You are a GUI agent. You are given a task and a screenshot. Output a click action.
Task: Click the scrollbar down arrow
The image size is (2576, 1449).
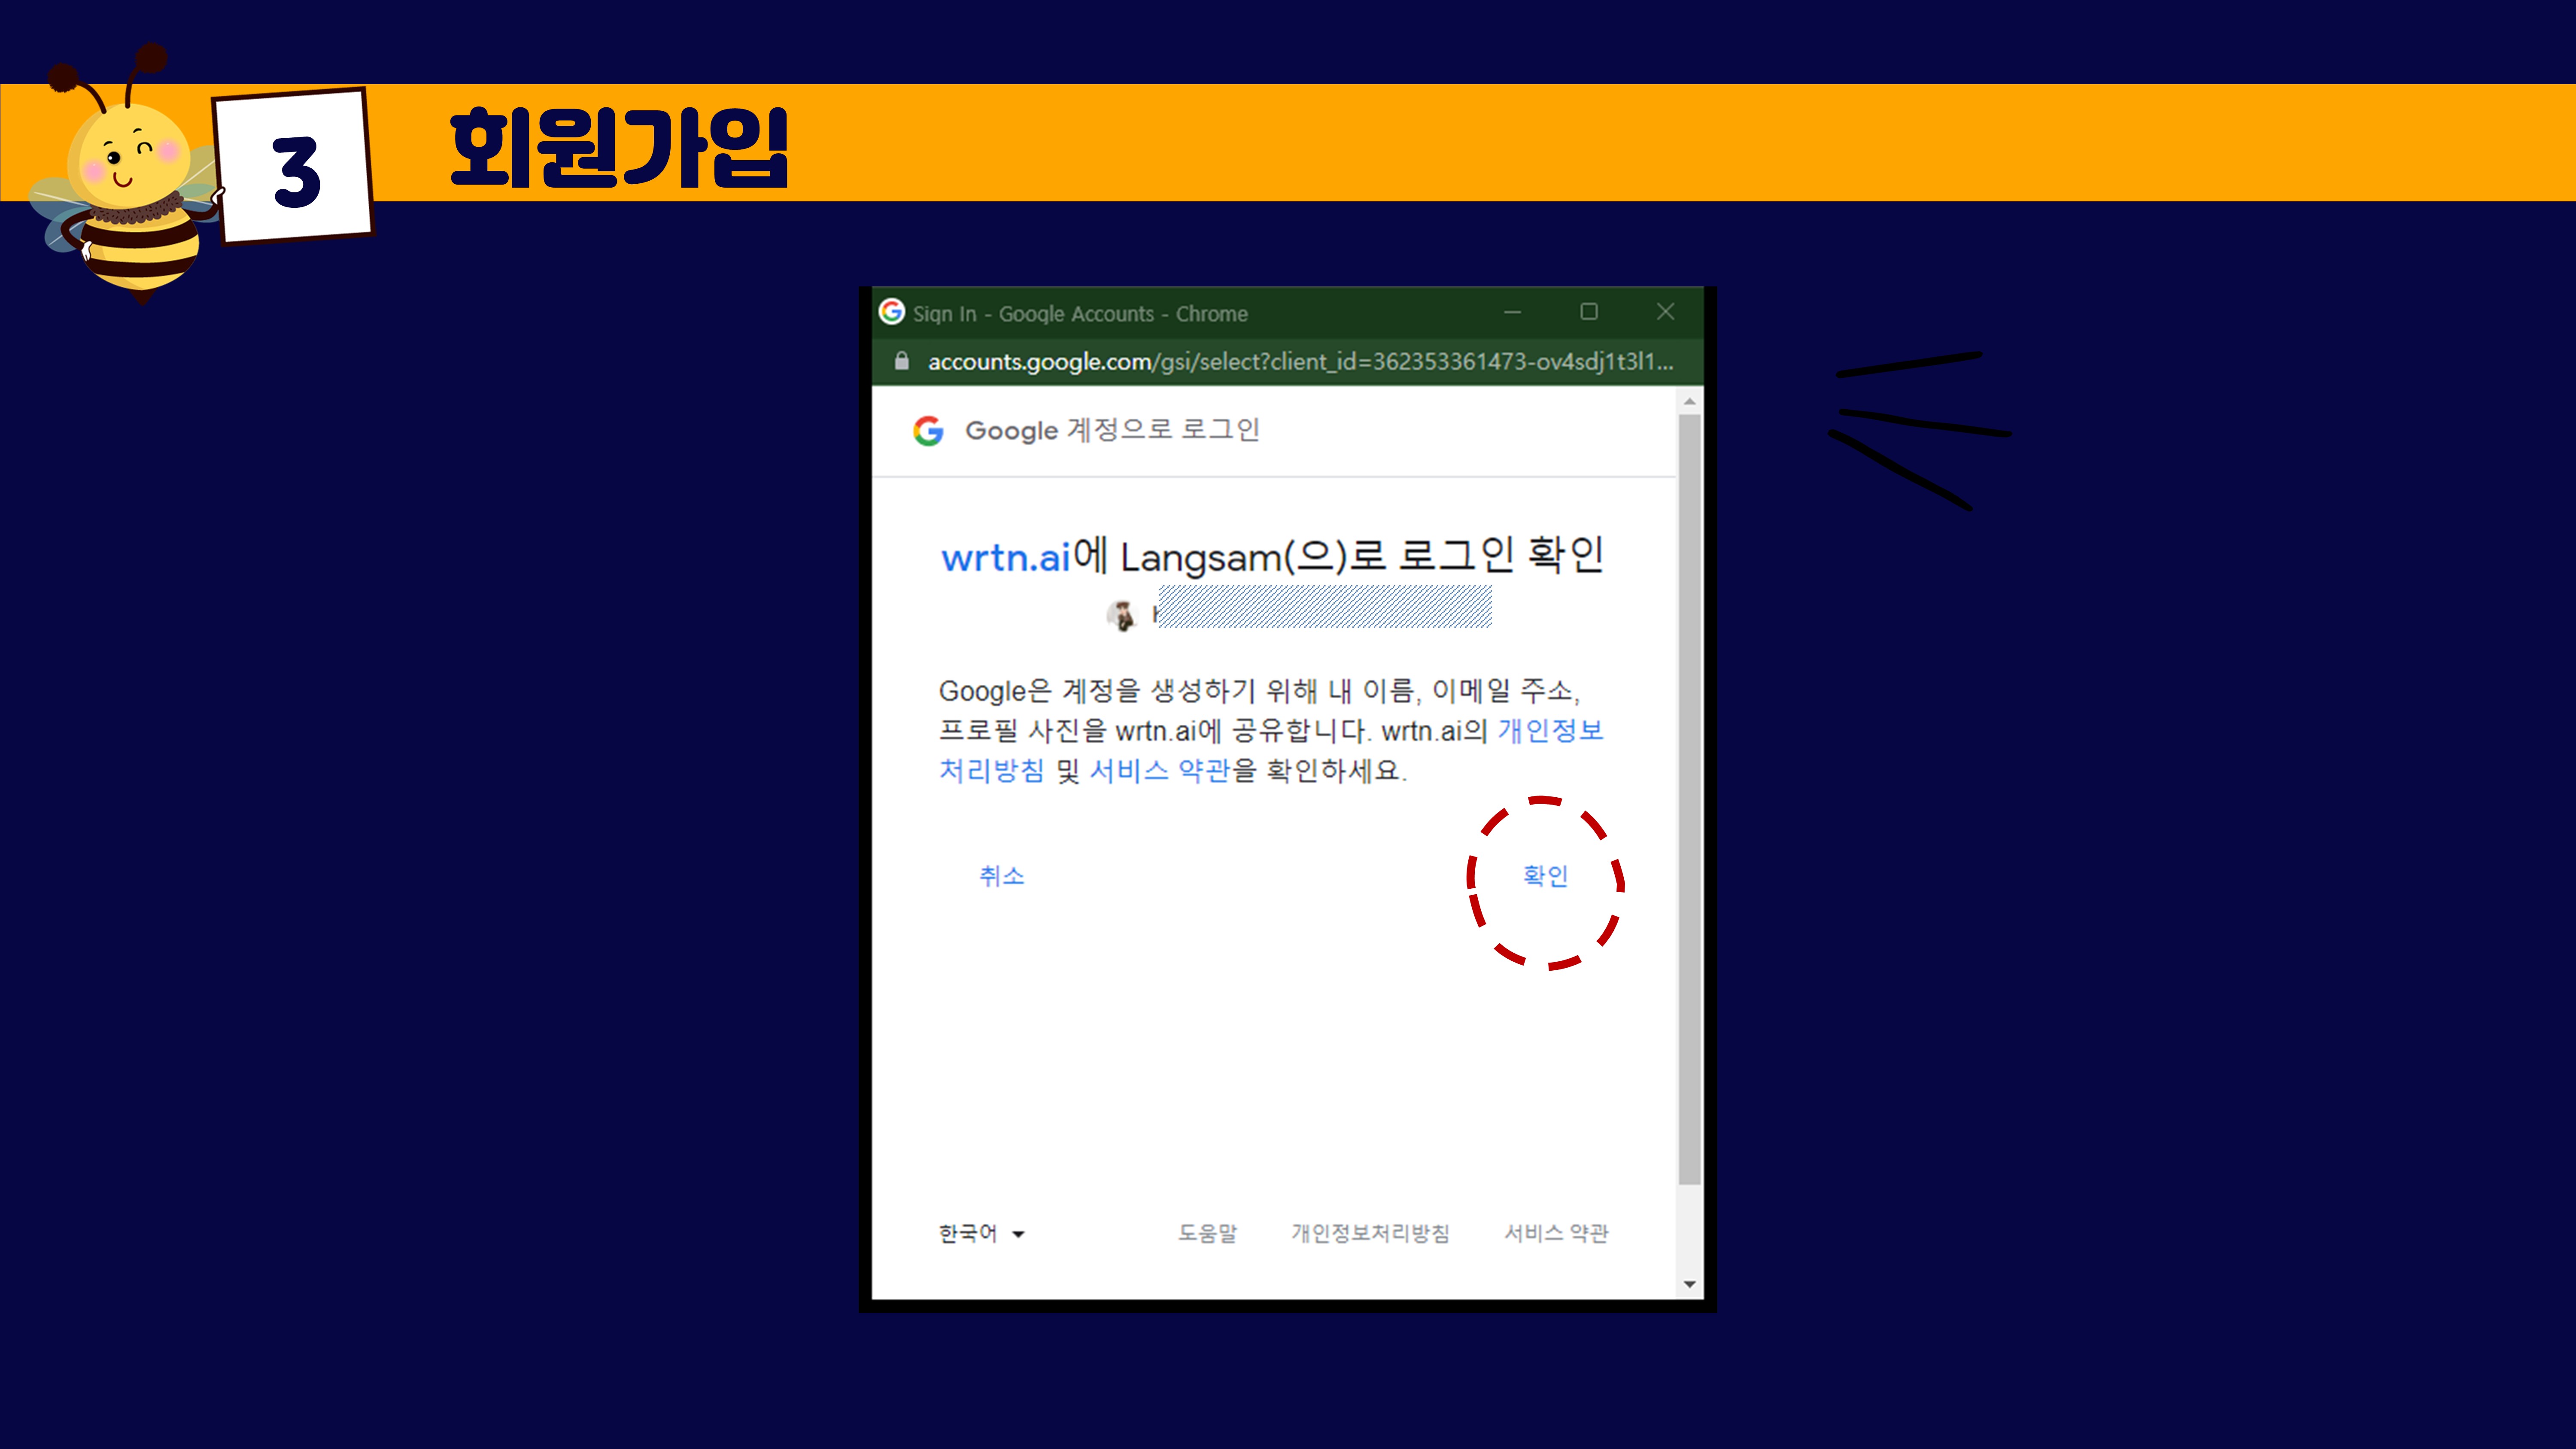(x=1689, y=1285)
